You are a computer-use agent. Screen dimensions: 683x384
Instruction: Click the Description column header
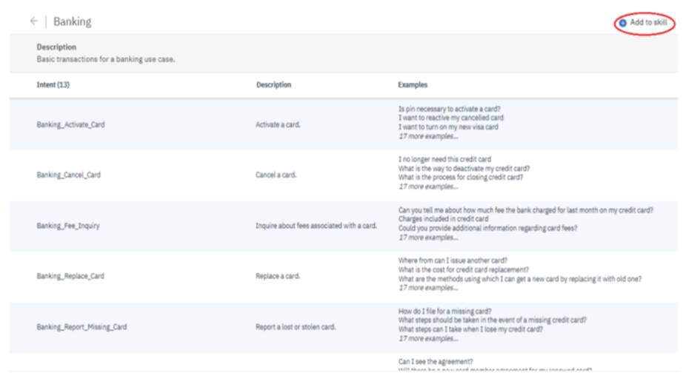273,85
